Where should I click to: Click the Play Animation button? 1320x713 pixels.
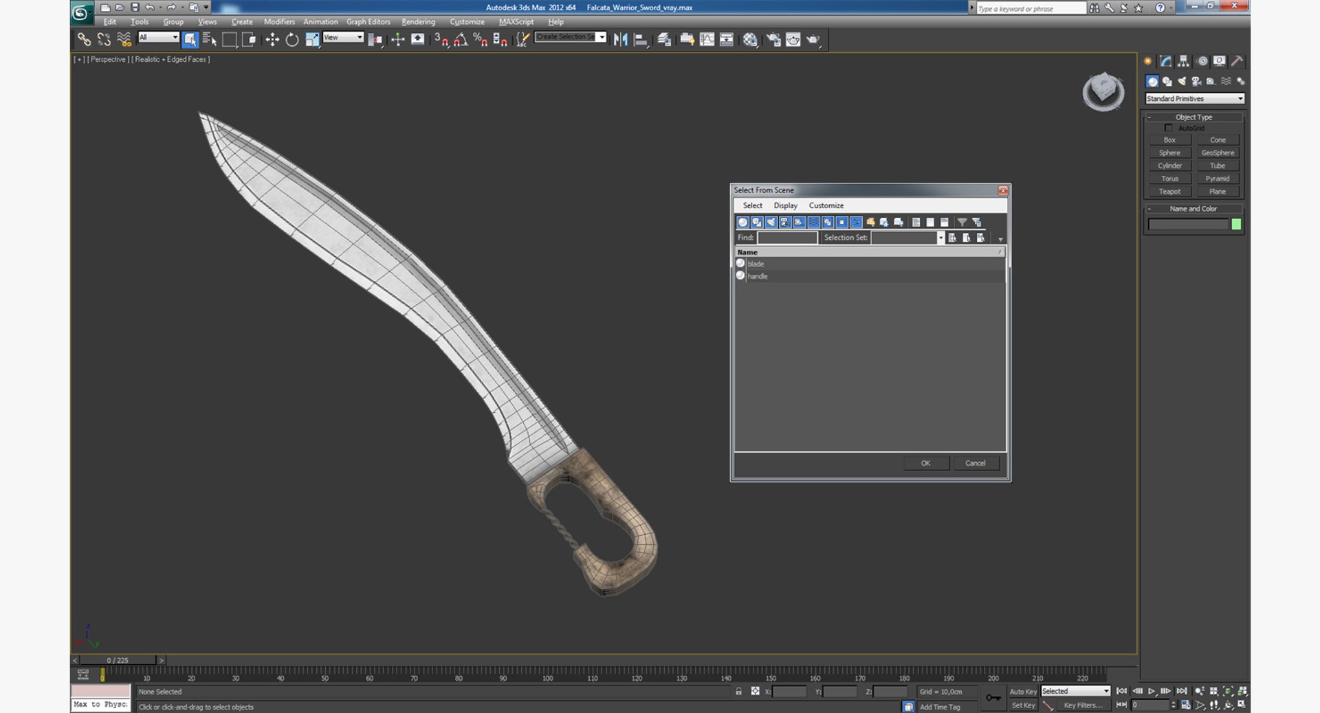pos(1152,691)
